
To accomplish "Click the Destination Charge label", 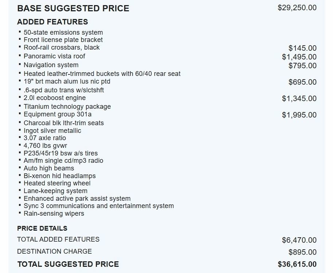I will point(55,251).
